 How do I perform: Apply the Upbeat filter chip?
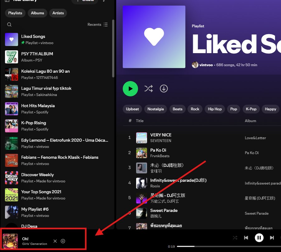tap(132, 109)
